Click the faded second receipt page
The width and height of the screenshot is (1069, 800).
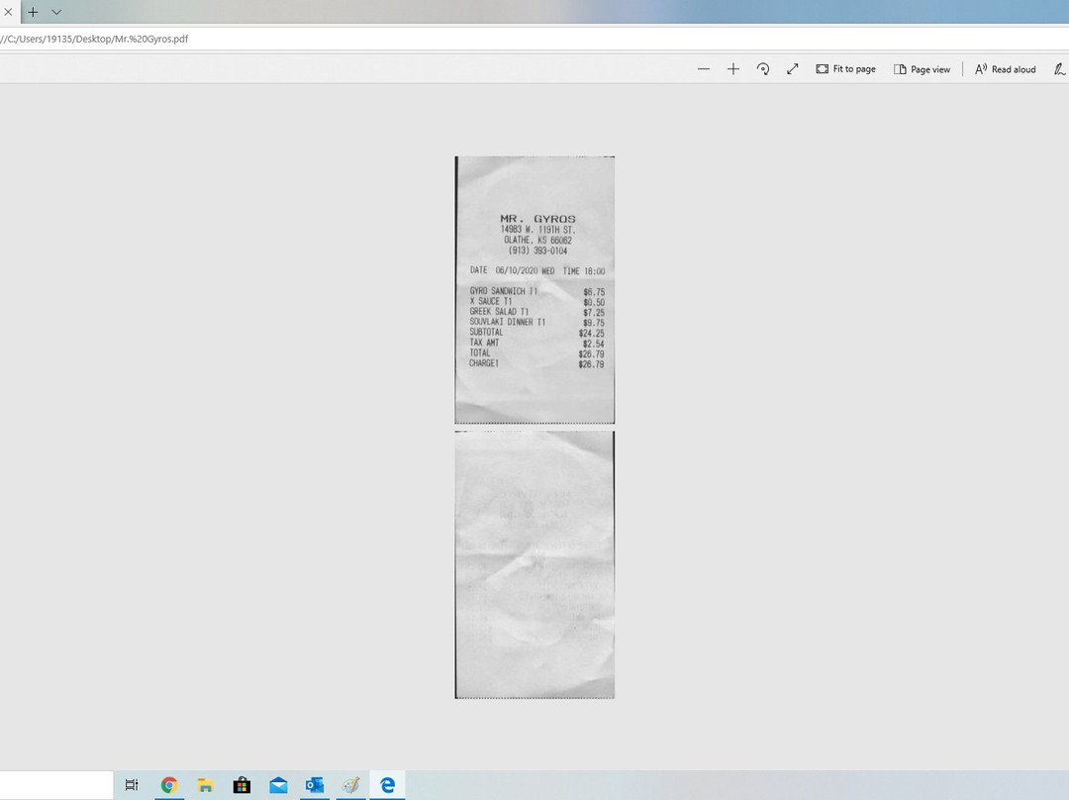[x=534, y=564]
